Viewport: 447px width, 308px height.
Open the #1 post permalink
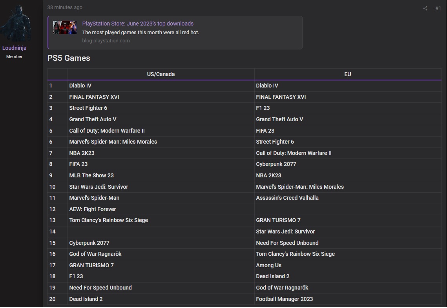[438, 8]
